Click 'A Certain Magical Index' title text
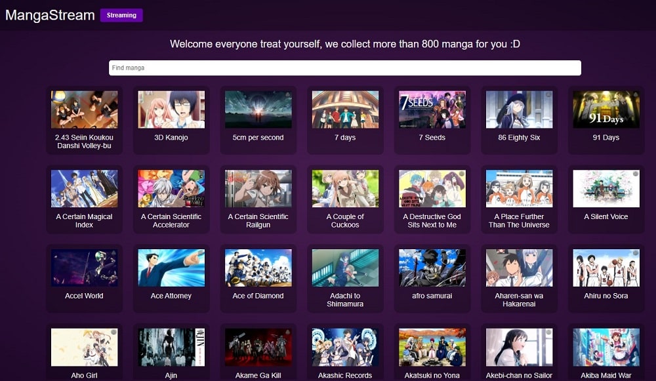Image resolution: width=656 pixels, height=381 pixels. pyautogui.click(x=84, y=221)
